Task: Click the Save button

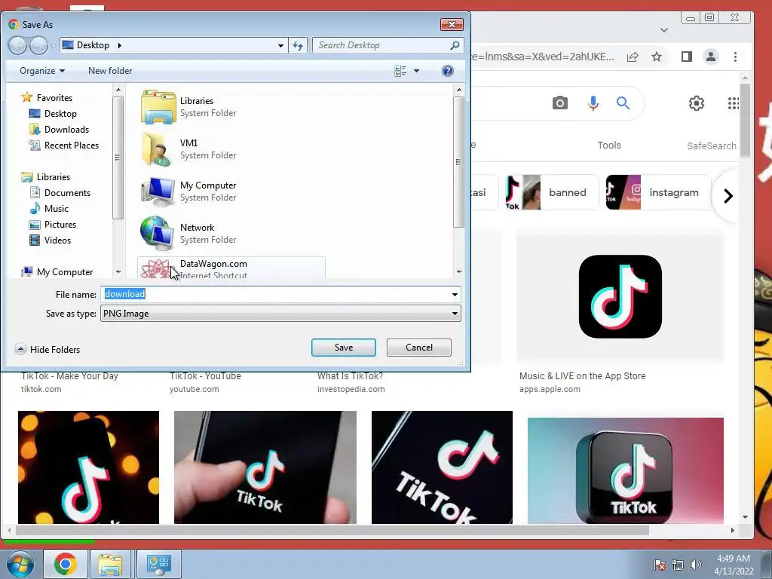Action: (344, 348)
